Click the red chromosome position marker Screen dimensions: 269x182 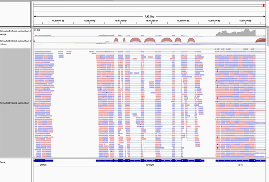[x=264, y=4]
